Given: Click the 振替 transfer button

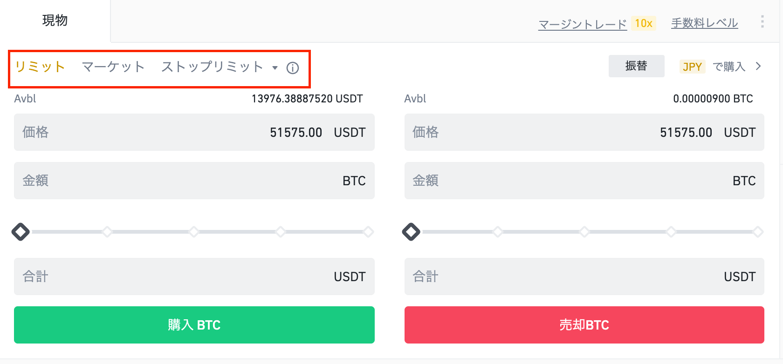Looking at the screenshot, I should pyautogui.click(x=636, y=66).
